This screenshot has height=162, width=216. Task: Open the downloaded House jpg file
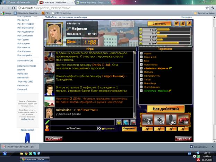(x=20, y=146)
